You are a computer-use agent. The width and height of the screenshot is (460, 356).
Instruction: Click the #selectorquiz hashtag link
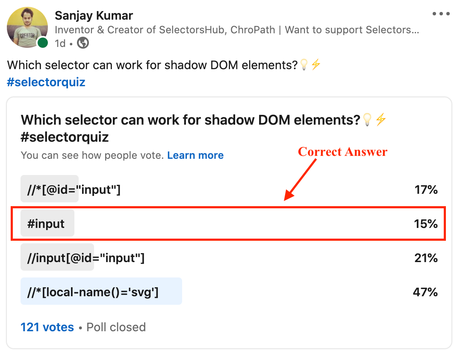click(x=46, y=82)
